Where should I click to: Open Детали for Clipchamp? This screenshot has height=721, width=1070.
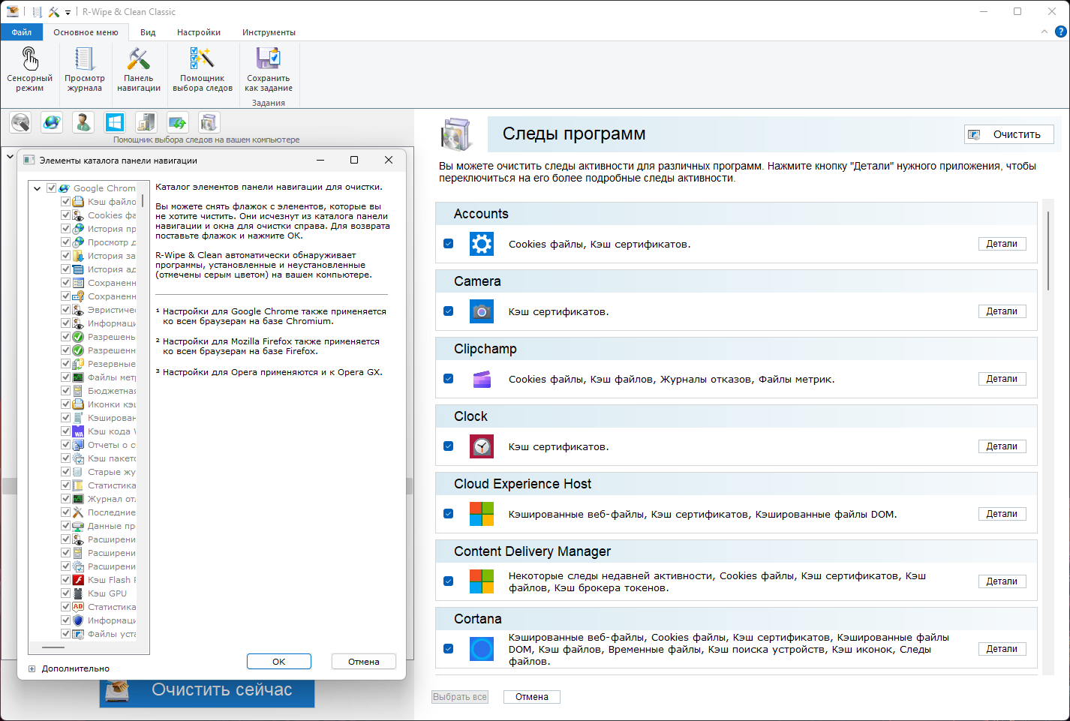1002,379
